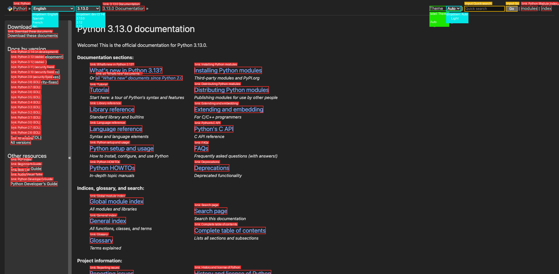Screen dimensions: 559x274
Task: Open the Glossary page
Action: [x=101, y=240]
